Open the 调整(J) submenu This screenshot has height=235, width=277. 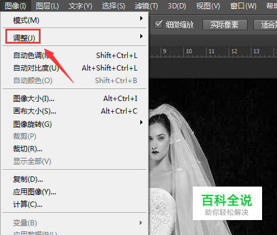point(75,37)
